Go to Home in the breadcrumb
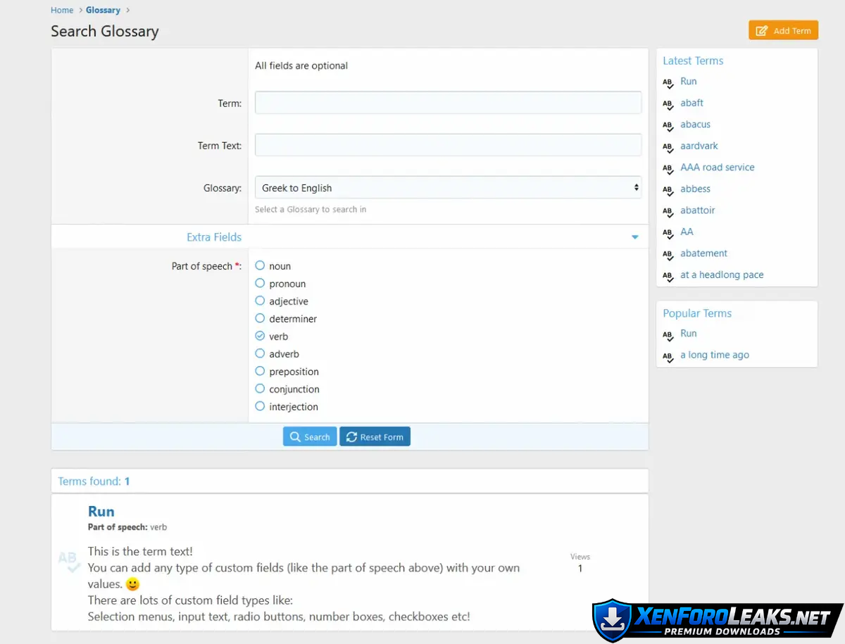845x644 pixels. click(62, 10)
